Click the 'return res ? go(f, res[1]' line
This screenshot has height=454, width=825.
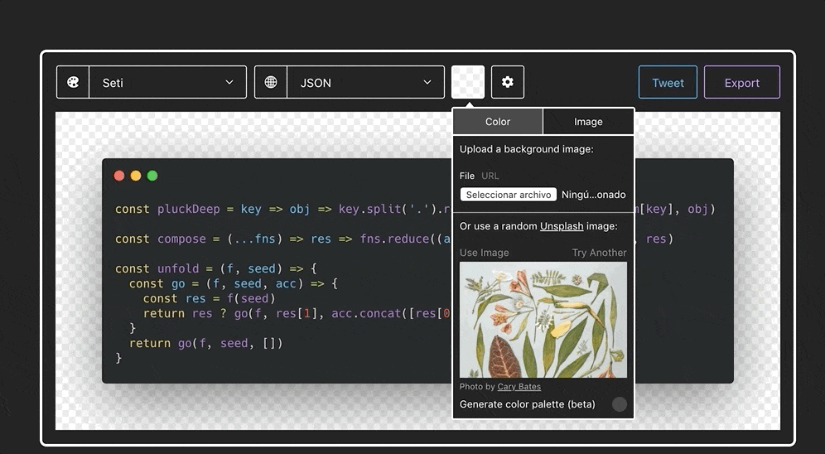click(x=297, y=313)
